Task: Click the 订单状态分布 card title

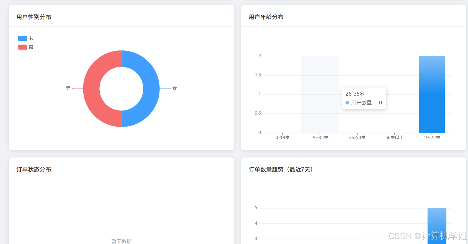Action: 34,170
